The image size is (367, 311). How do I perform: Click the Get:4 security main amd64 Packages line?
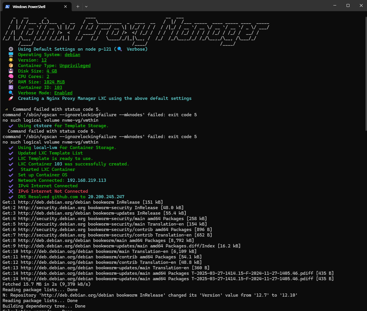tap(105, 219)
